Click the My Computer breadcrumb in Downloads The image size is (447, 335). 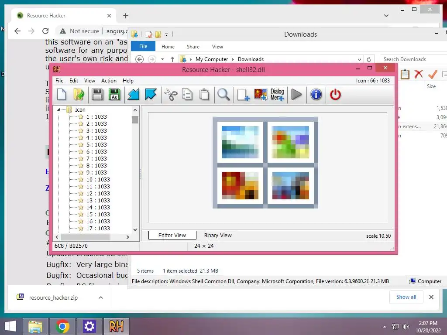click(212, 59)
